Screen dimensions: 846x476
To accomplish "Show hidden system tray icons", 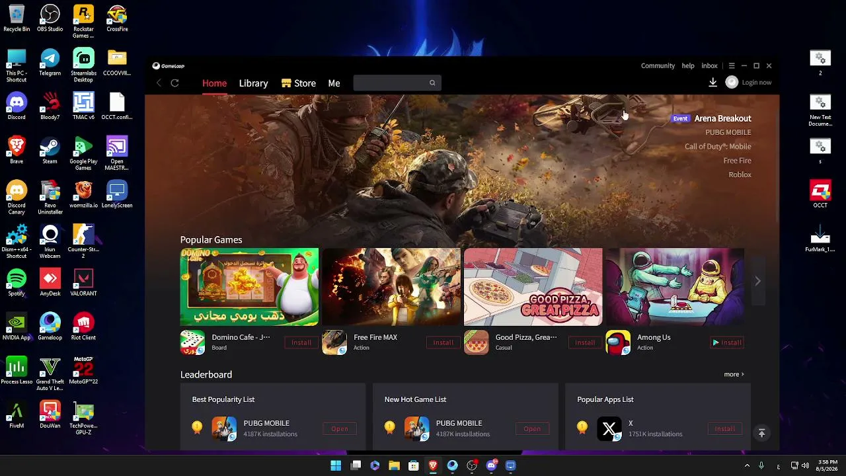I will pos(748,465).
